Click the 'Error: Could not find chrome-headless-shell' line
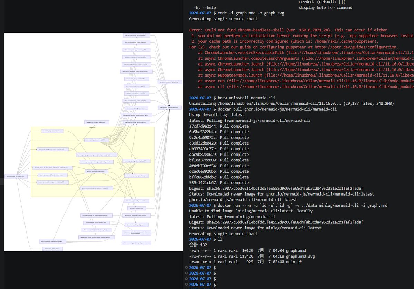The image size is (414, 289). 288,30
